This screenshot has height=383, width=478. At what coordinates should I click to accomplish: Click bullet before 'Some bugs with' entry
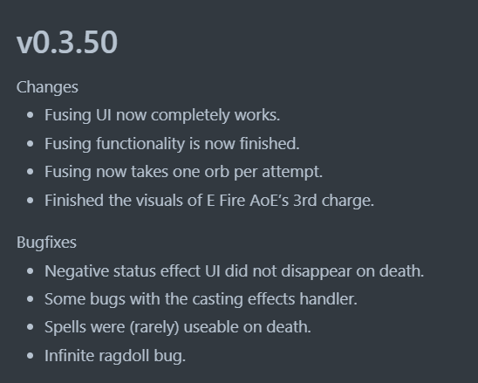(30, 299)
